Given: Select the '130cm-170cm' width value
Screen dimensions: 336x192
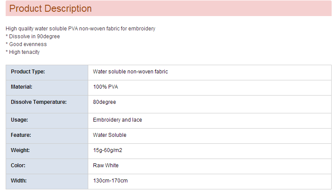Looking at the screenshot, I should point(110,181).
